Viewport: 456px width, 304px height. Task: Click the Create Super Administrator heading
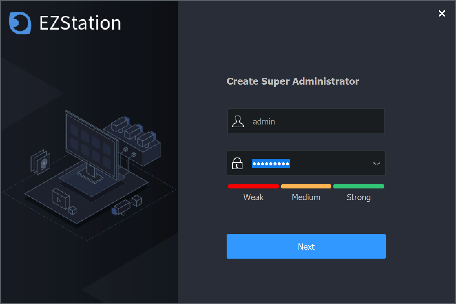point(293,82)
